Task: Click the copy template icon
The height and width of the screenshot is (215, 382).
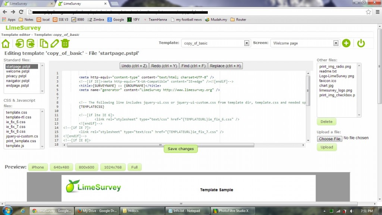Action: (44, 43)
